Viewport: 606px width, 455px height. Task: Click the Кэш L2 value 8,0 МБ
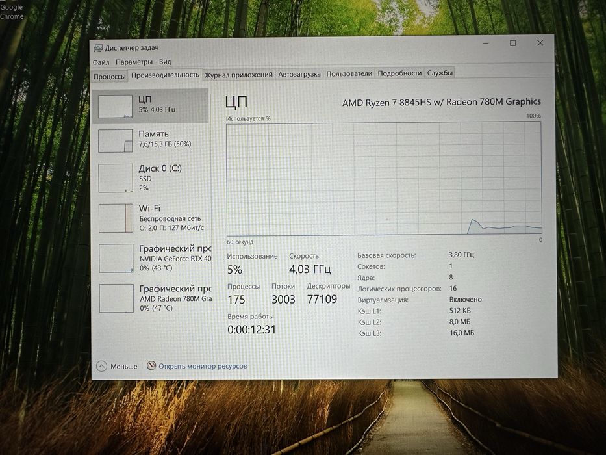coord(460,322)
